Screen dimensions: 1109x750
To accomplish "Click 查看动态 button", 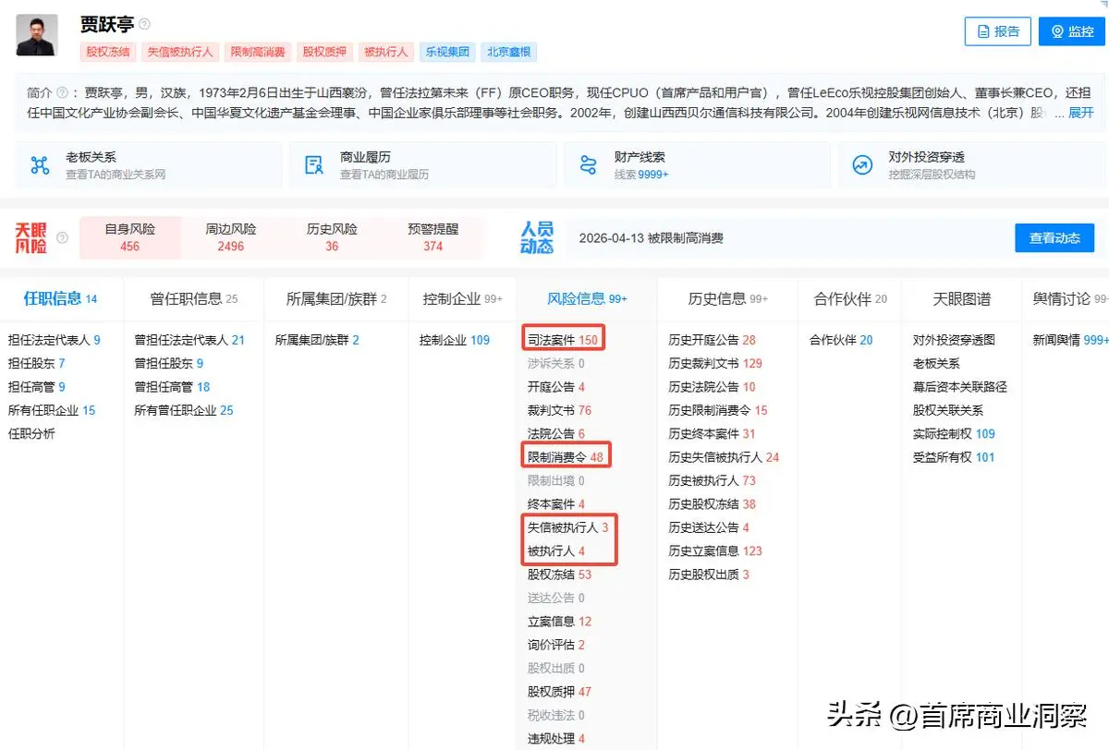I will [1054, 238].
